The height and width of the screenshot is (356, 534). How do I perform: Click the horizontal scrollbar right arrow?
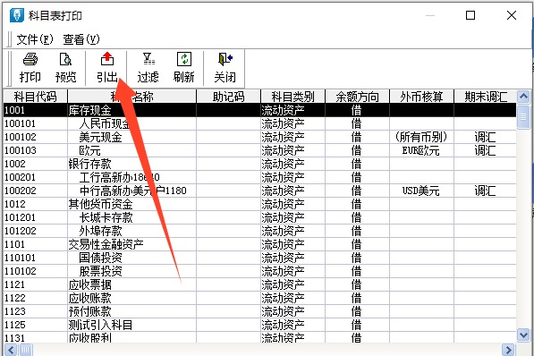point(508,350)
